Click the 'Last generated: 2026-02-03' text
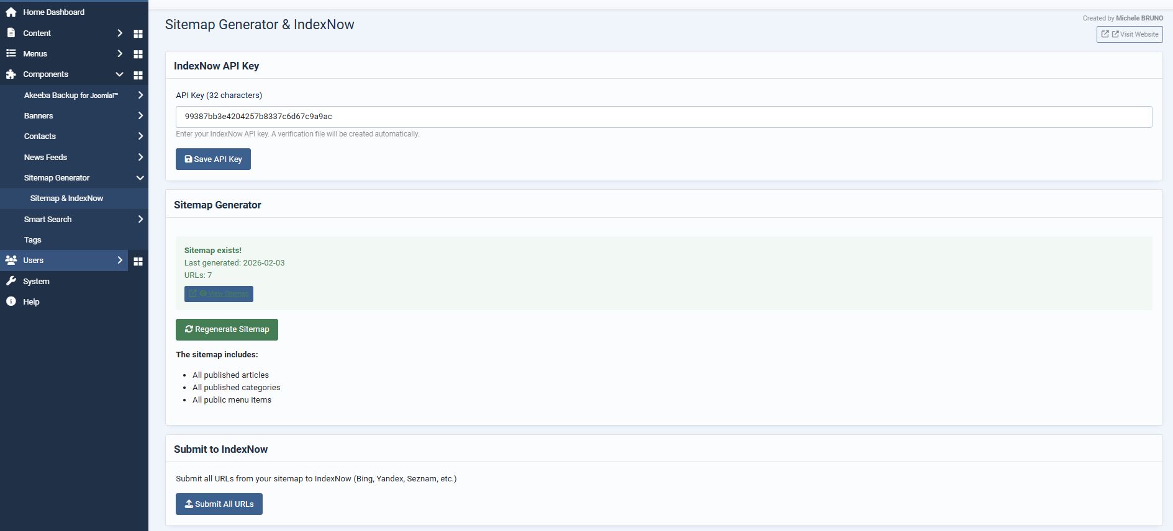Screen dimensions: 1173x531 point(234,262)
